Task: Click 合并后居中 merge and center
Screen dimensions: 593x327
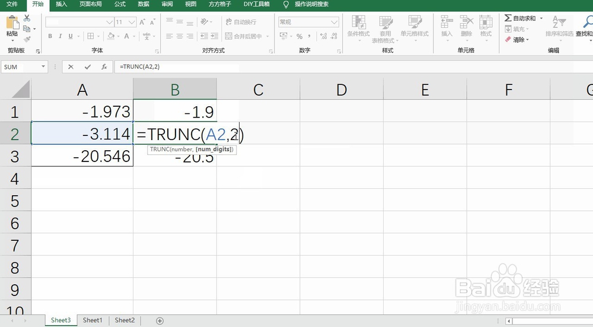Action: [x=243, y=36]
